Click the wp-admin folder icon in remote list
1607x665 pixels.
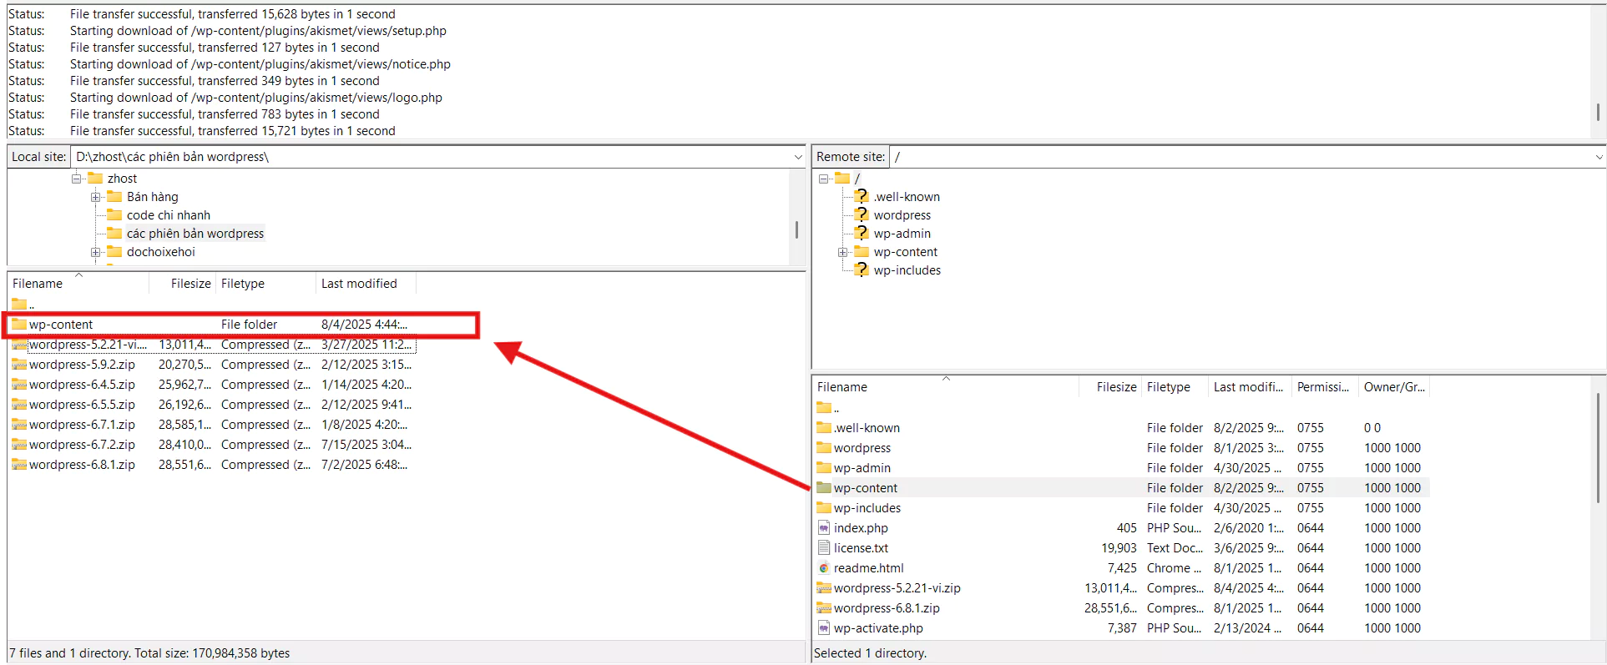pos(824,468)
